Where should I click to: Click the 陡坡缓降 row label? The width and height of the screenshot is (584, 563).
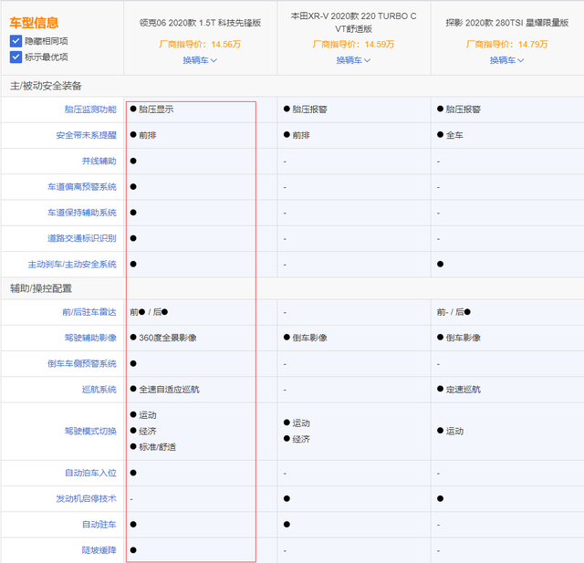99,550
